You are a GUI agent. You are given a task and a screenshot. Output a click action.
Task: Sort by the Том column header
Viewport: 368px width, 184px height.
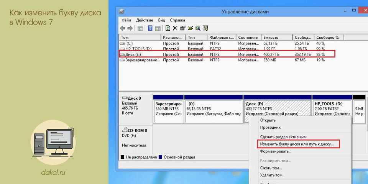pos(140,38)
